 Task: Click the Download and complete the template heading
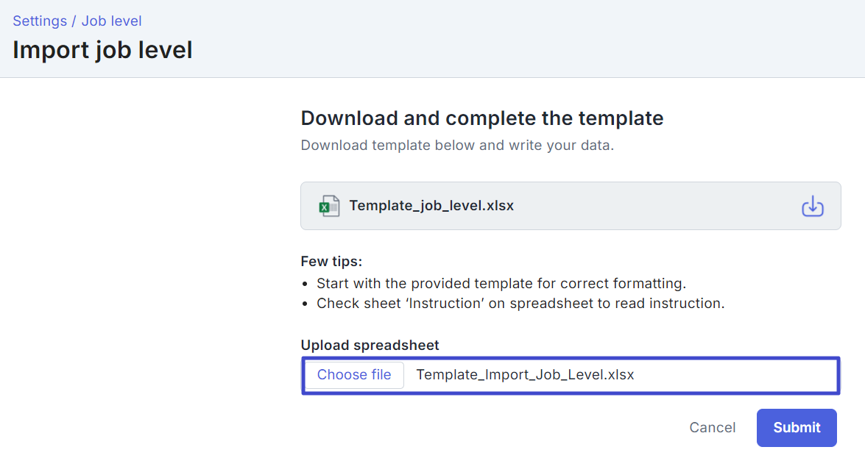coord(482,118)
